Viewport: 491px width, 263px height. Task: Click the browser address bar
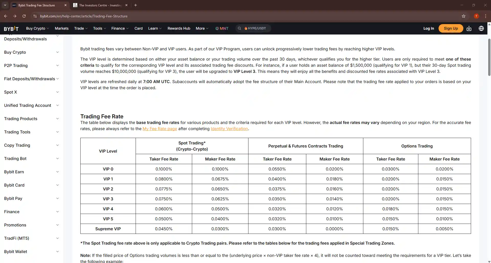tap(246, 16)
